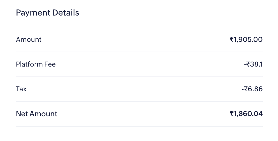Screen dimensions: 278x141
Task: Click the ₹1,905.00 amount value
Action: coord(246,39)
